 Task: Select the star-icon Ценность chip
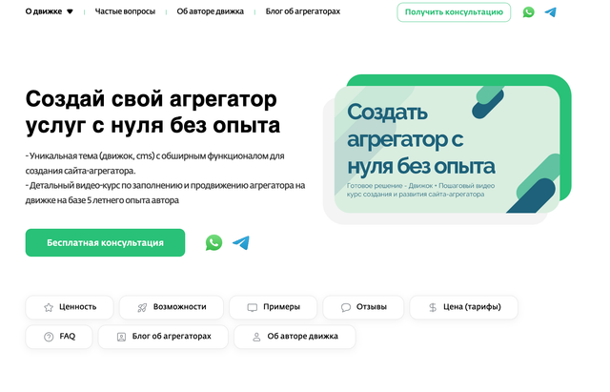tap(70, 307)
